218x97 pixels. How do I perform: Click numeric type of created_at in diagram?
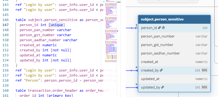(x=201, y=62)
